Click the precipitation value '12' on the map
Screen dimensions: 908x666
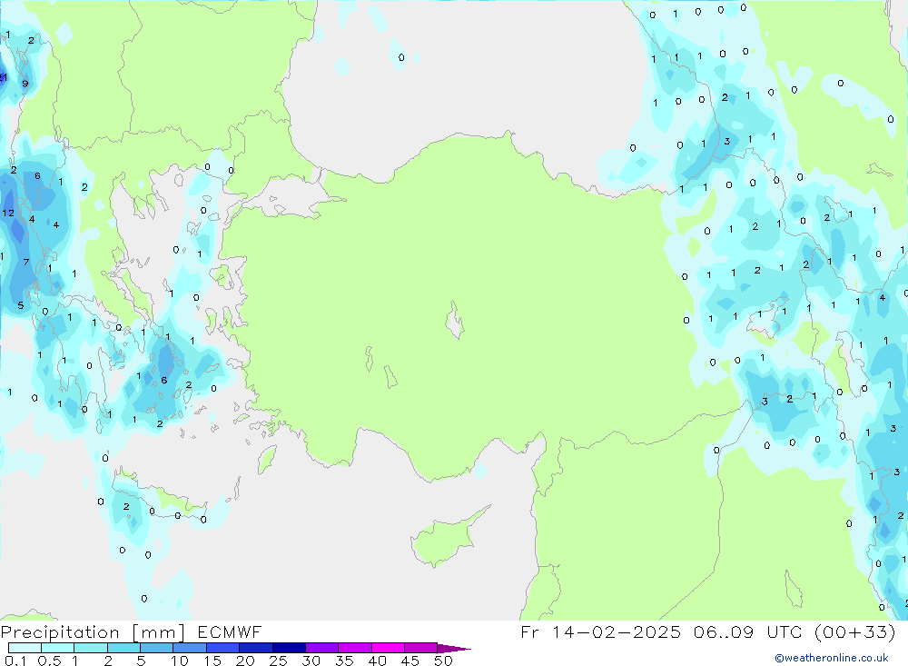coord(8,214)
